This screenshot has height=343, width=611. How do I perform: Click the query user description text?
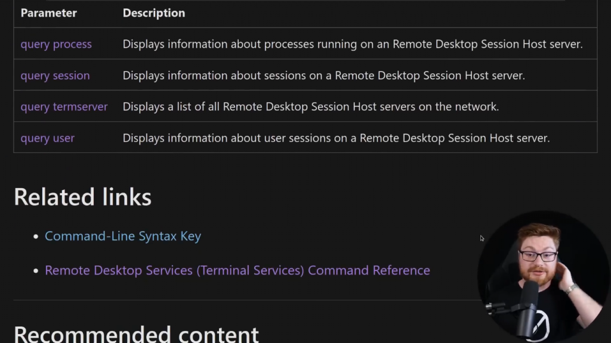[336, 138]
